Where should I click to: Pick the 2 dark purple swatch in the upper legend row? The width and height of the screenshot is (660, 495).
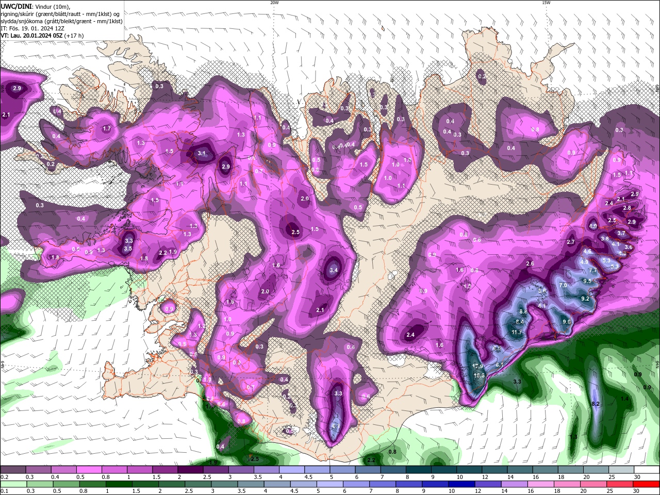pos(190,470)
